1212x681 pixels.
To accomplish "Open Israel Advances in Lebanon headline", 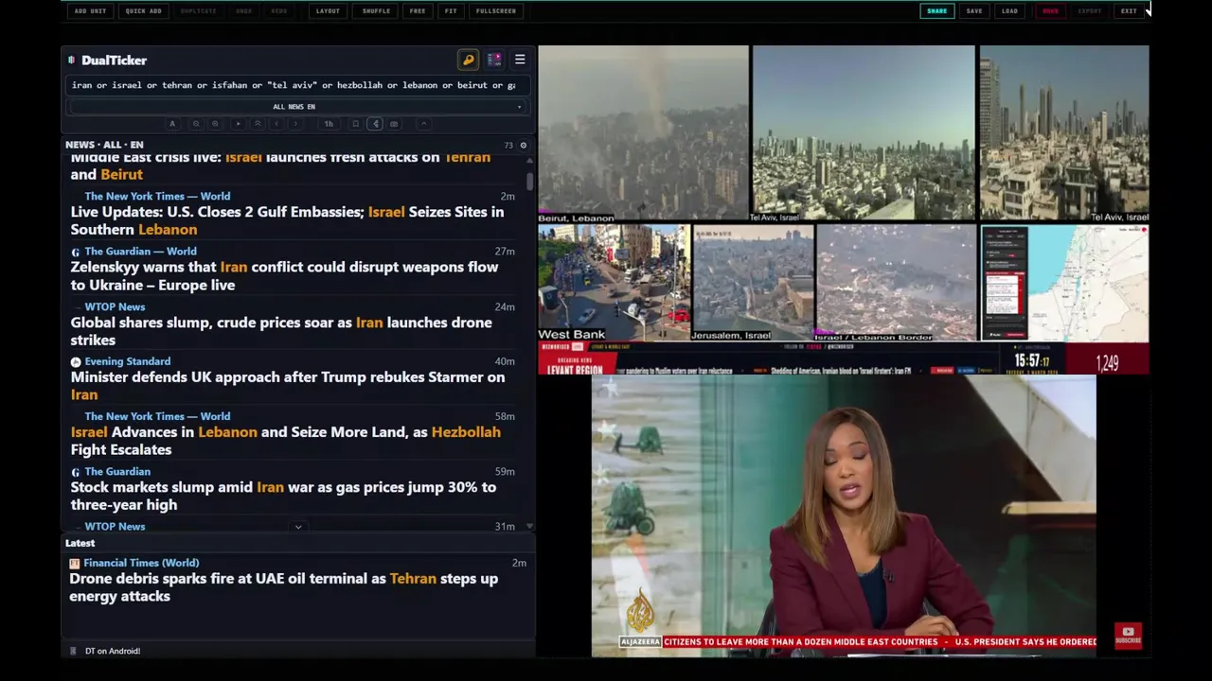I will click(x=285, y=441).
